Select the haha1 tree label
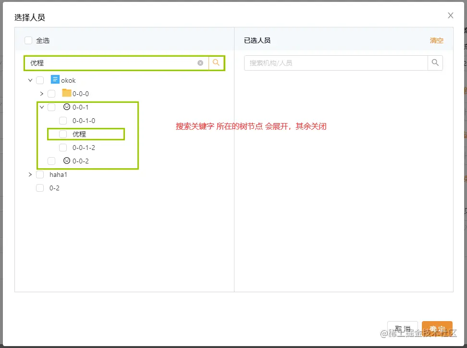 click(x=58, y=174)
